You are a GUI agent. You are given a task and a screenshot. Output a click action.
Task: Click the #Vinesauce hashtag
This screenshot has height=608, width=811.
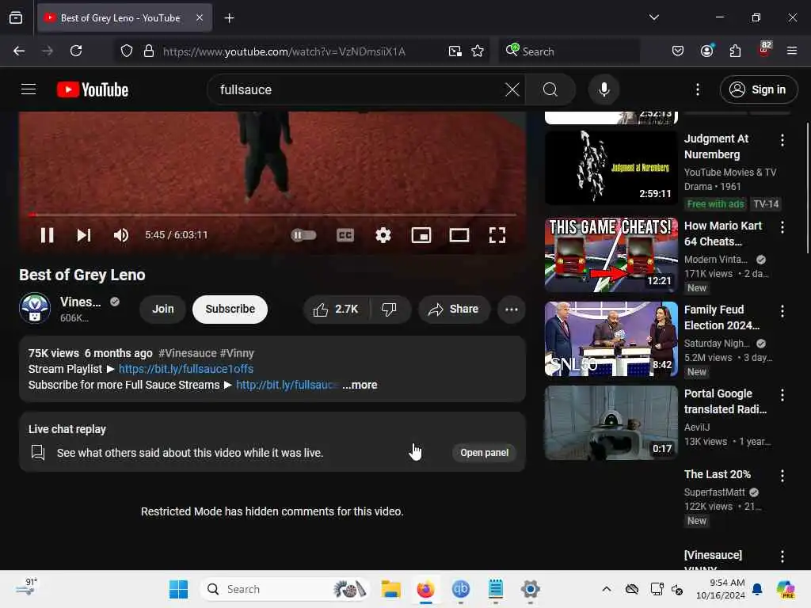(x=187, y=353)
